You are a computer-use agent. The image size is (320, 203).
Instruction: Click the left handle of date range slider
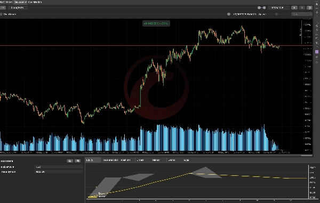[x=259, y=8]
